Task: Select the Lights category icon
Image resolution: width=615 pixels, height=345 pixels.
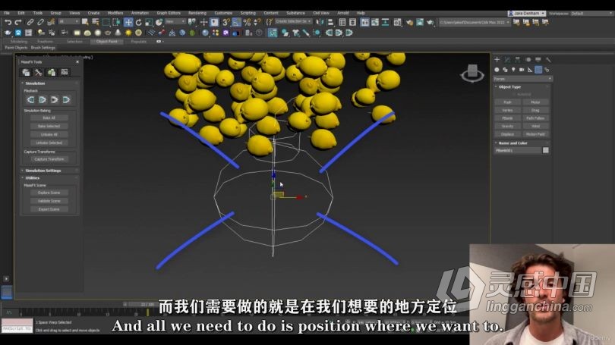Action: coord(513,70)
